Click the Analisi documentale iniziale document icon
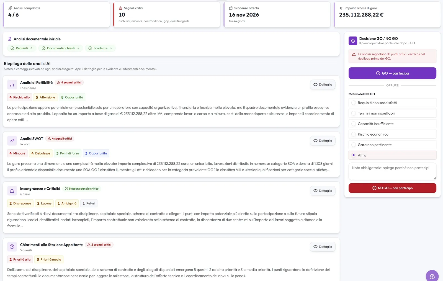443x281 pixels. [x=9, y=39]
